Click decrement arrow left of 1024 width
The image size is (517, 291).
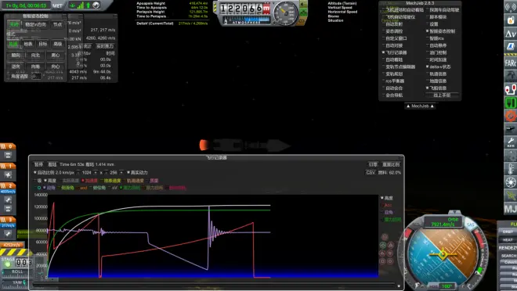tap(78, 173)
